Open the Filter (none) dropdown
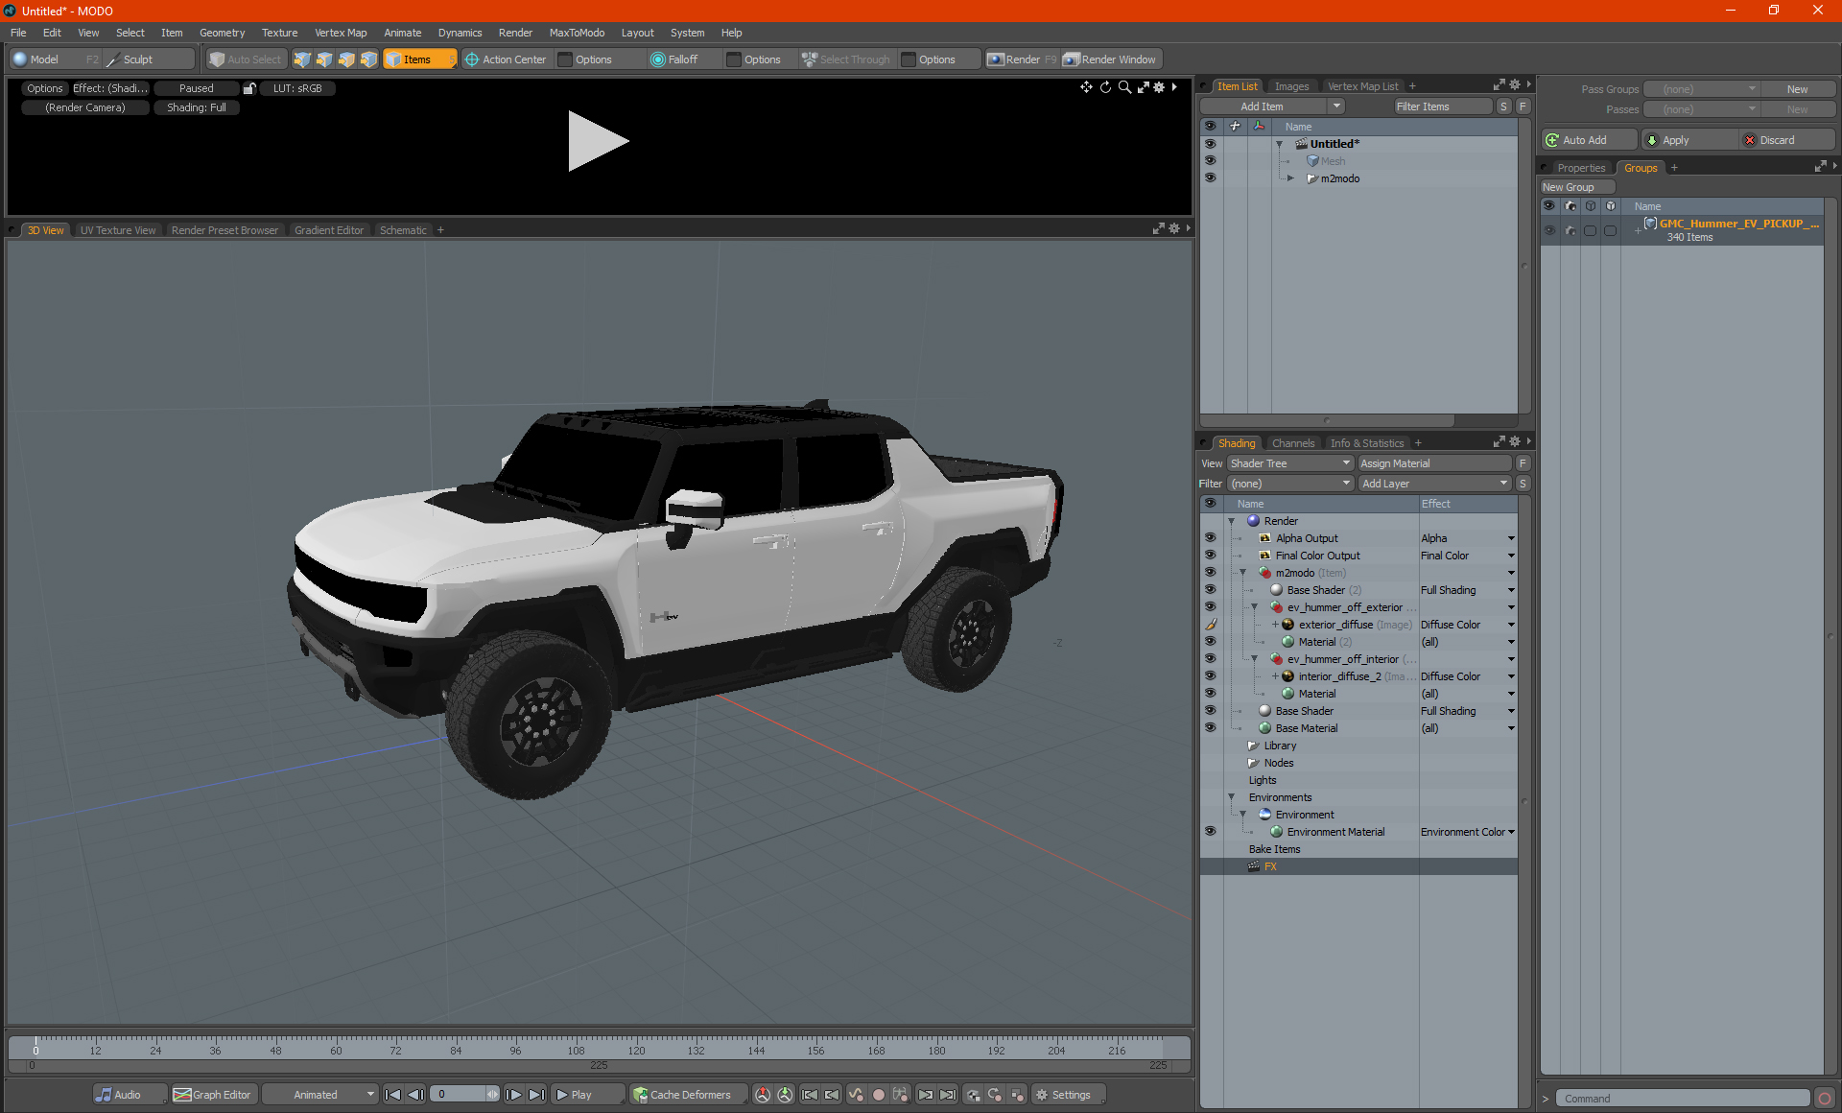 pos(1290,484)
